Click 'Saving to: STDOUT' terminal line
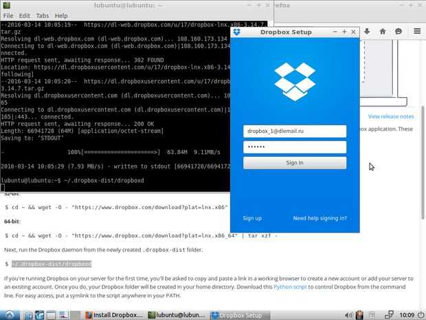 click(x=32, y=138)
